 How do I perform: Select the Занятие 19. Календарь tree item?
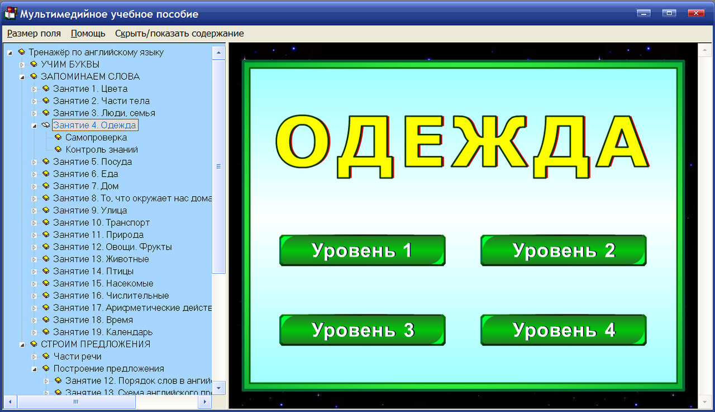[x=104, y=332]
